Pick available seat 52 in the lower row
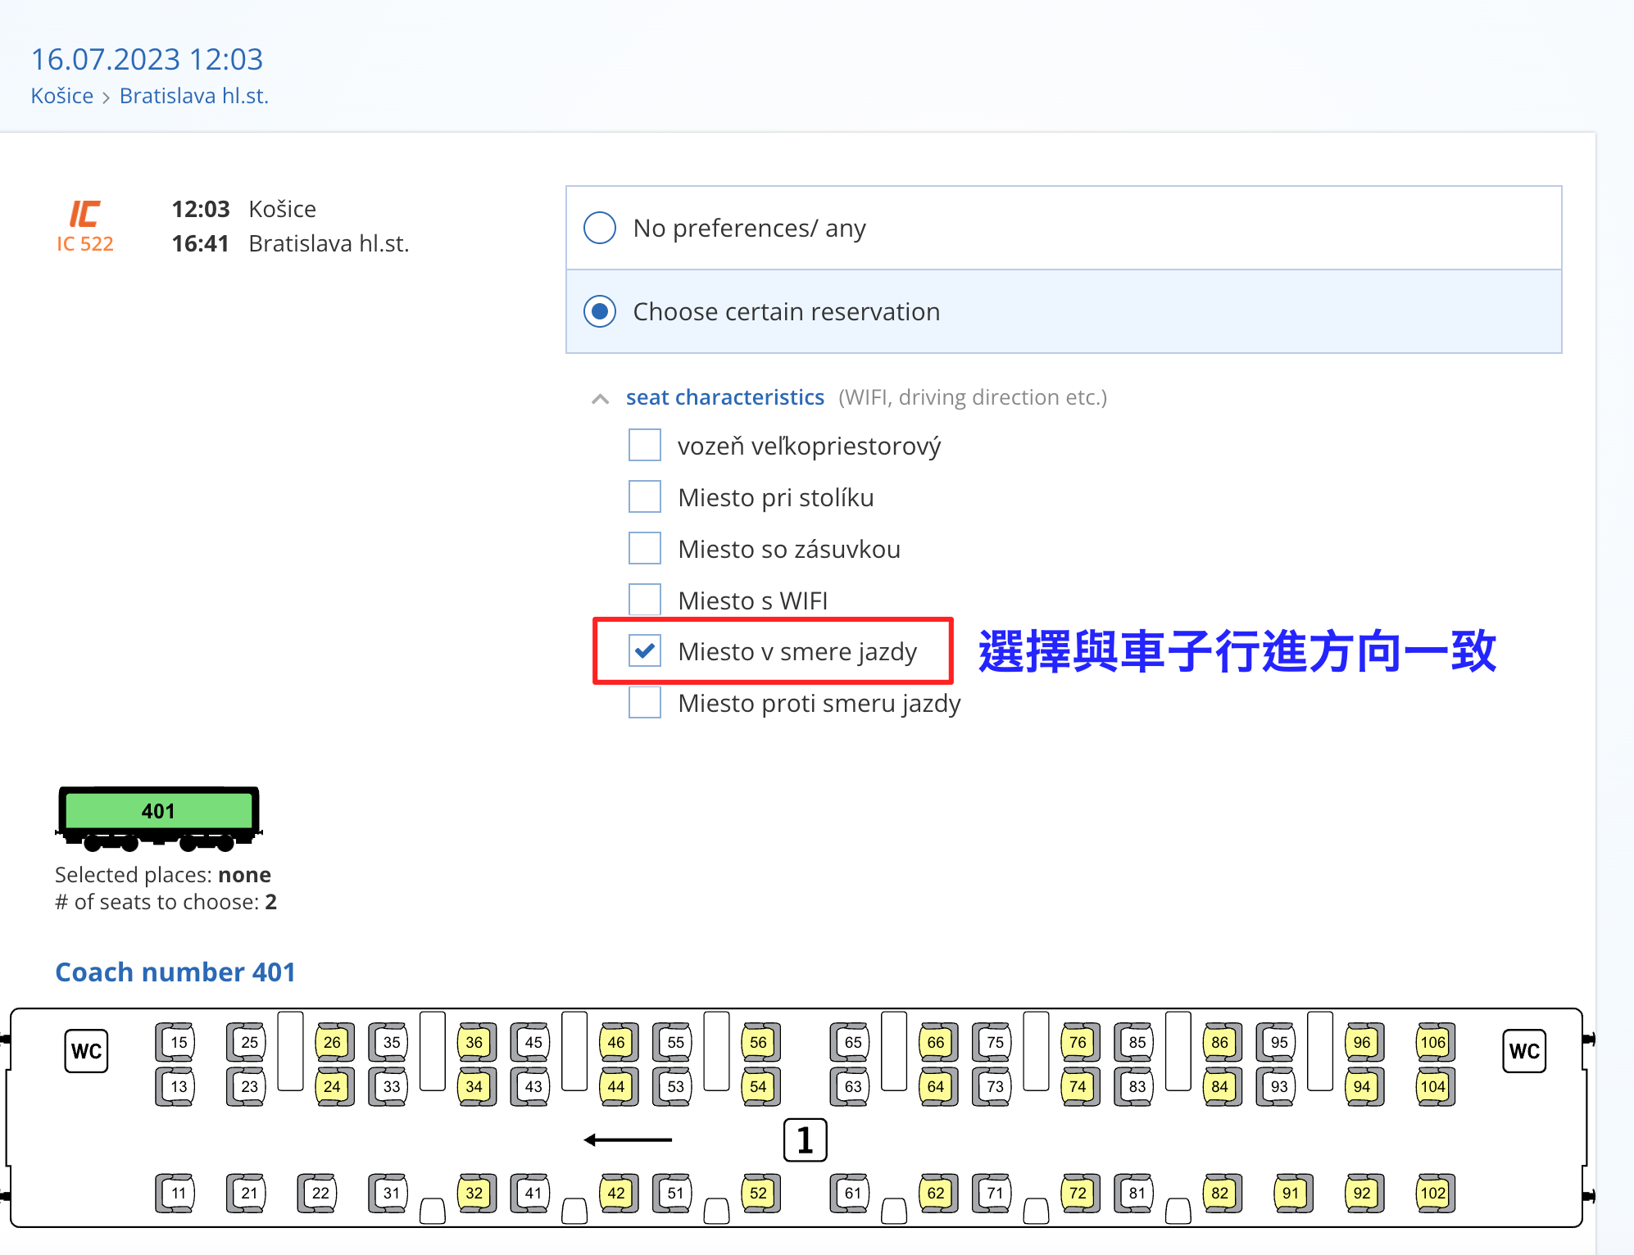 pos(760,1193)
